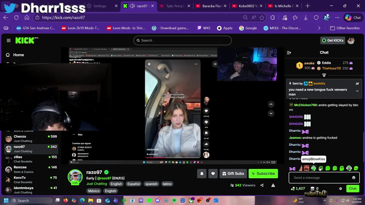Show more bookmarks chevron
The image size is (365, 205).
[319, 28]
